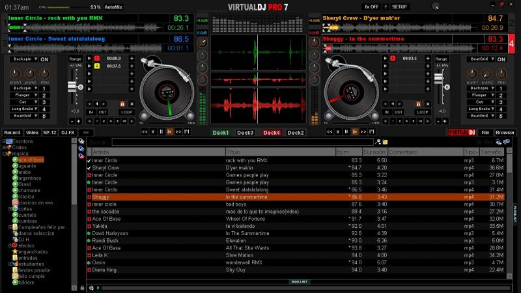Click right deck orange play button
Screen dimensions: 521x293
[x=354, y=132]
